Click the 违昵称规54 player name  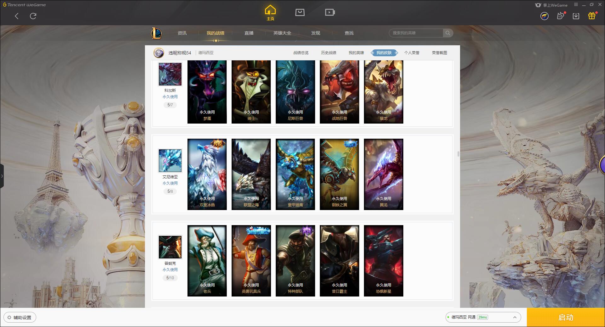[180, 53]
